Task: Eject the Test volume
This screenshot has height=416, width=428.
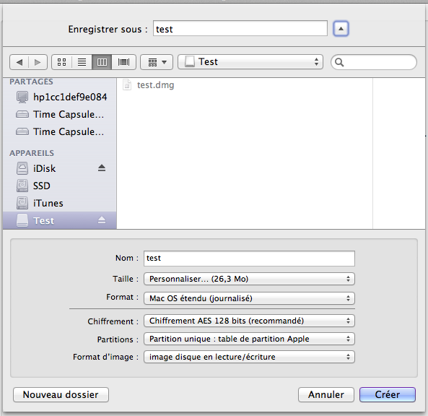Action: pos(102,220)
